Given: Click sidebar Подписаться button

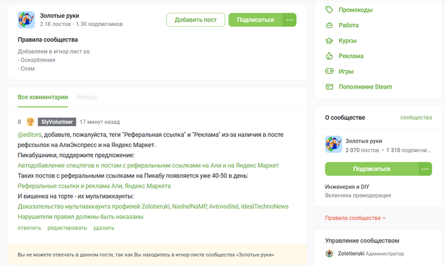Looking at the screenshot, I should [x=371, y=169].
